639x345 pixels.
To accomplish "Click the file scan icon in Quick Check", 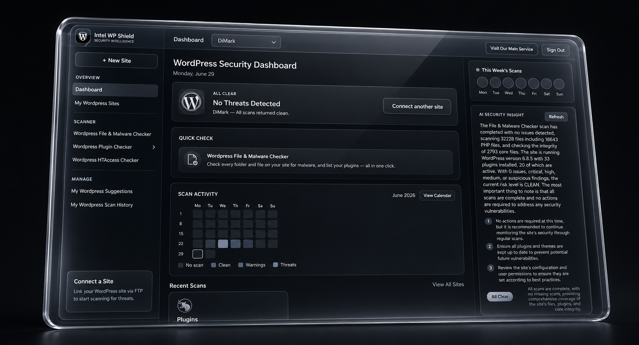I will pyautogui.click(x=192, y=159).
